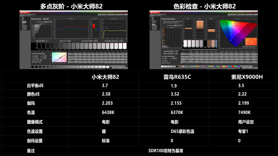Image resolution: width=278 pixels, height=156 pixels.
Task: Select white patch in Grayscale bottom swatch strip
Action: click(x=107, y=67)
